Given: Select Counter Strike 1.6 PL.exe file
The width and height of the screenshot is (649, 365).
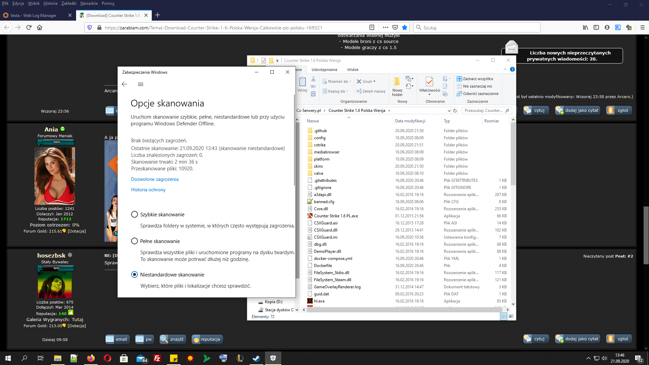Looking at the screenshot, I should click(336, 216).
